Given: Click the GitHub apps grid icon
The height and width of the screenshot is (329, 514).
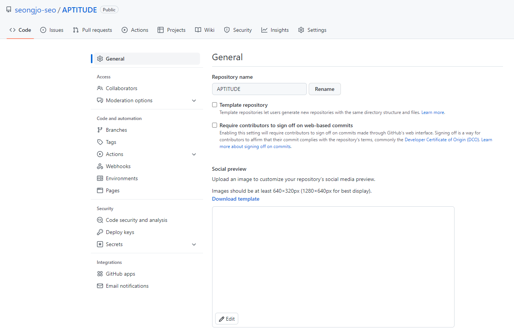Looking at the screenshot, I should pyautogui.click(x=100, y=274).
